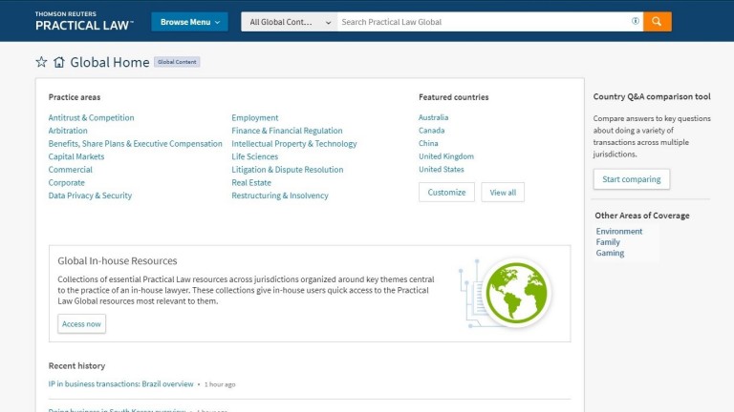734x412 pixels.
Task: Open Data Privacy & Security link
Action: click(x=90, y=196)
